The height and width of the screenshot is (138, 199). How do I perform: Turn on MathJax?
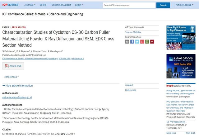click(133, 32)
